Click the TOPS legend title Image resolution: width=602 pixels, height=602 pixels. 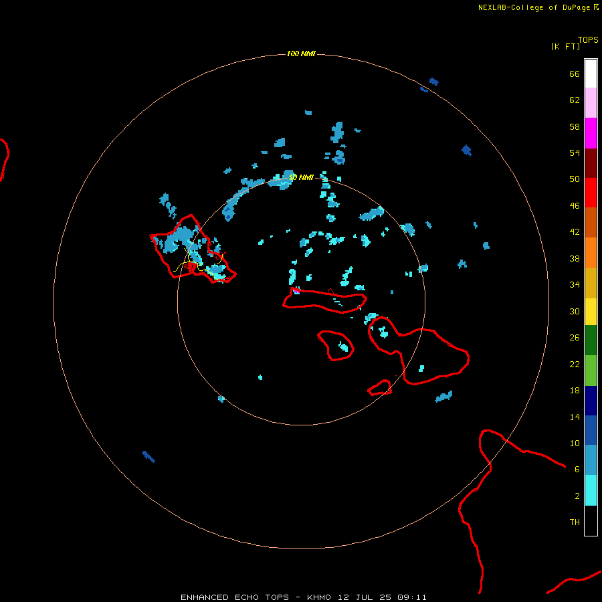tap(588, 39)
